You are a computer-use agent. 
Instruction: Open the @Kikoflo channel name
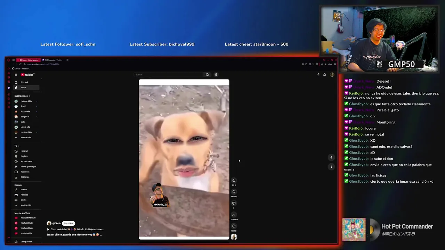click(57, 223)
